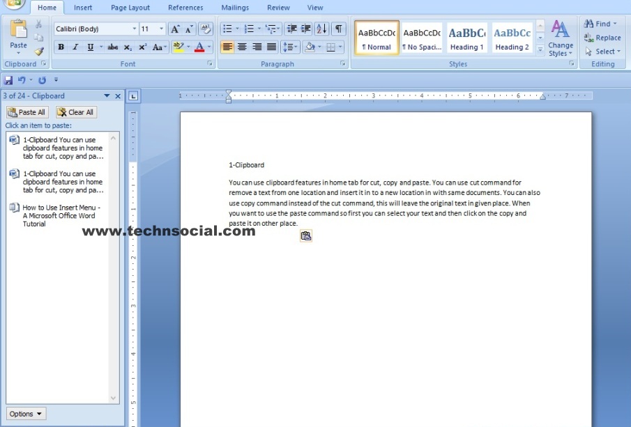
Task: Select the Format Painter tool
Action: (x=40, y=49)
